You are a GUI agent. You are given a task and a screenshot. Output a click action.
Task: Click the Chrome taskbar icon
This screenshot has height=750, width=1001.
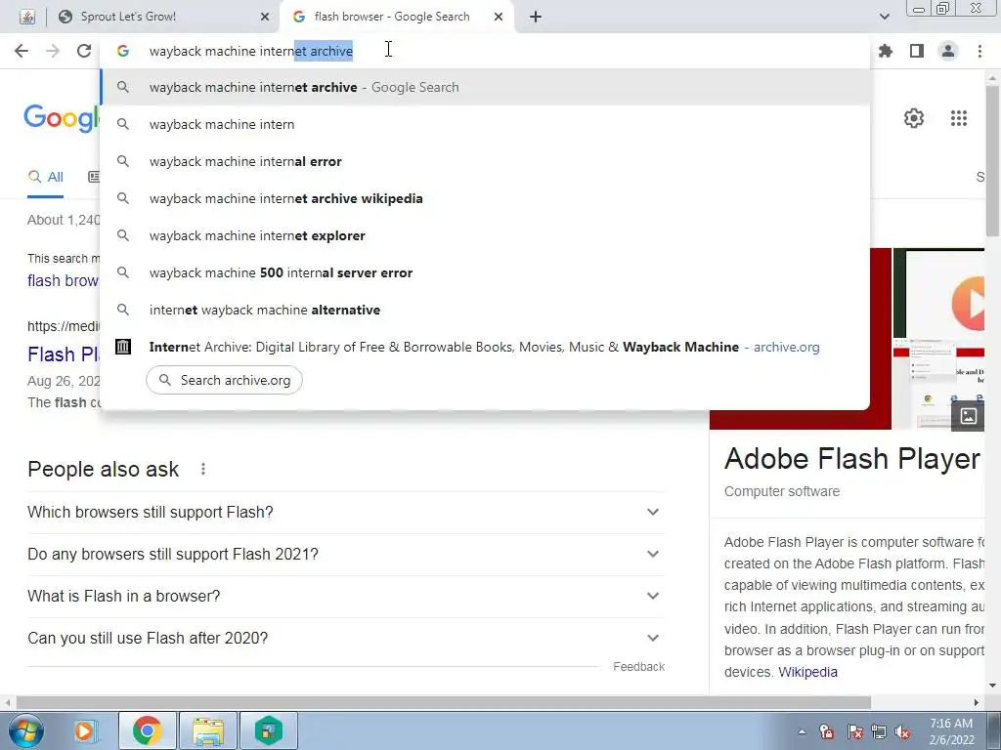click(x=147, y=730)
